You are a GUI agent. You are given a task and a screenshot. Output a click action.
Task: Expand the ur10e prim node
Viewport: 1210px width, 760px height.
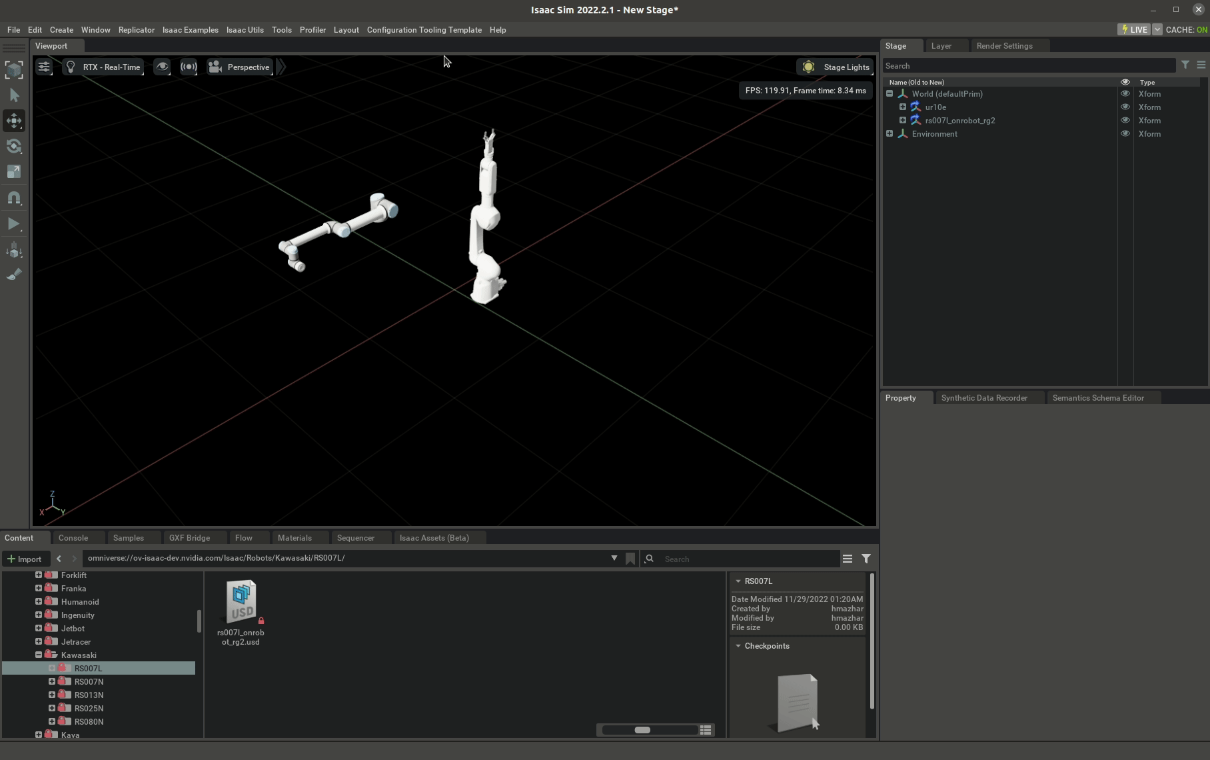[x=903, y=107]
